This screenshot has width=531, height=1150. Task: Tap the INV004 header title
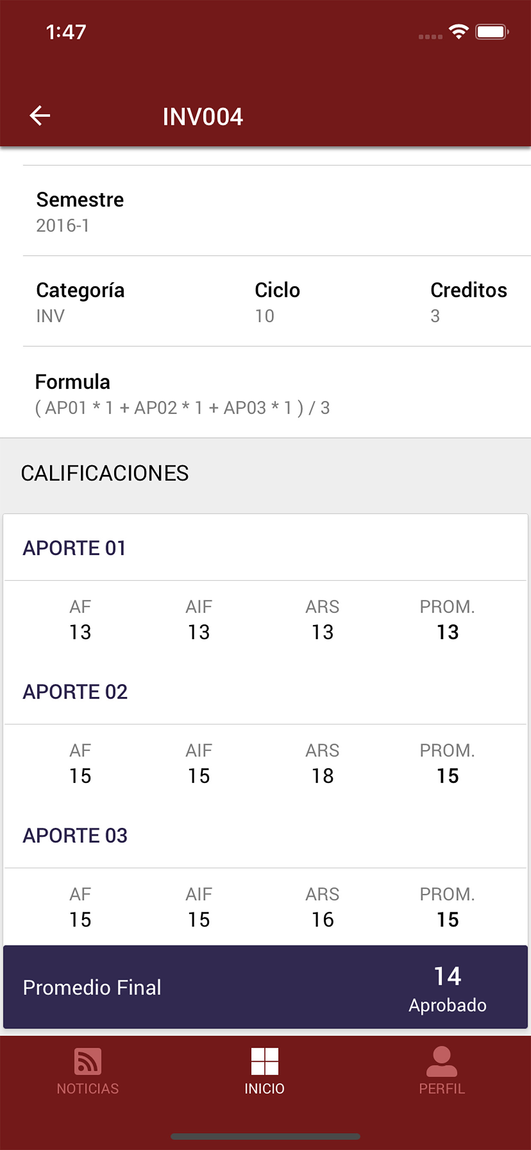(x=203, y=117)
